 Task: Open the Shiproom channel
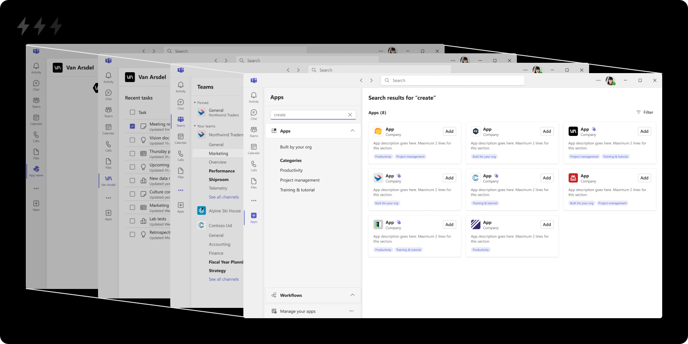(218, 180)
